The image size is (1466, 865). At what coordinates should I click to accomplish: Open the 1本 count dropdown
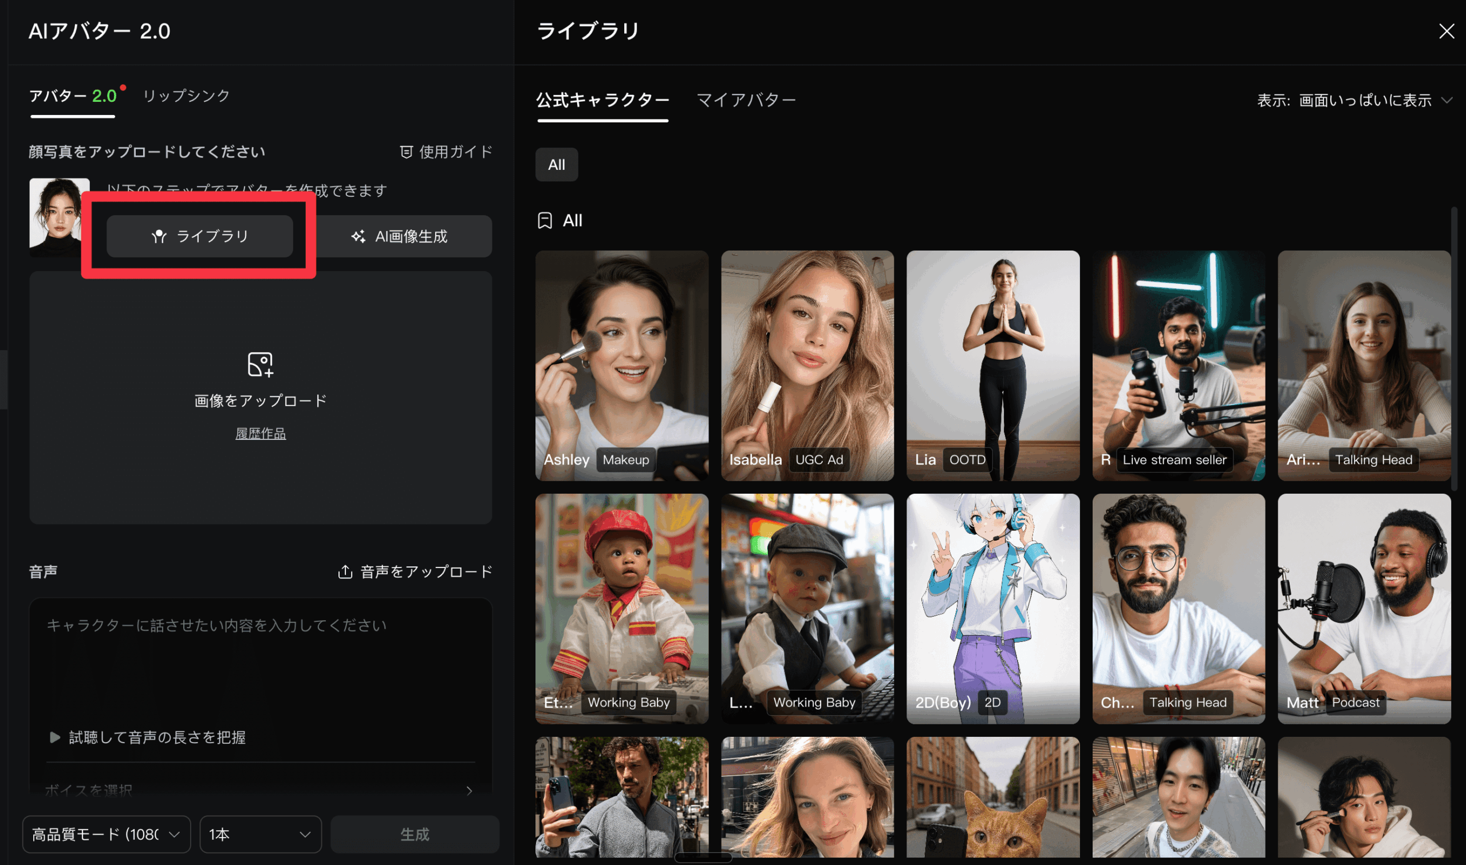pyautogui.click(x=260, y=834)
